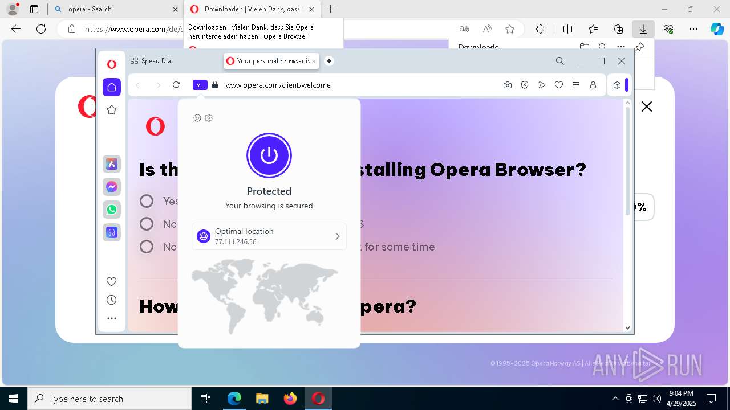Click the search tabs magnifier in Opera
Viewport: 730px width, 410px height.
pos(560,61)
